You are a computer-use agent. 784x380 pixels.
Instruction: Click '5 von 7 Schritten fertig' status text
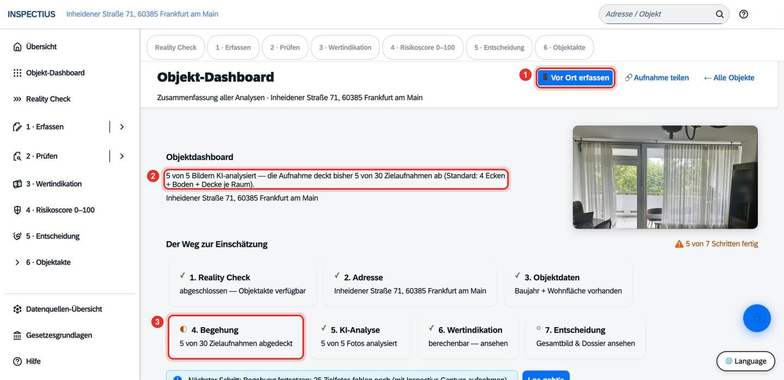[x=721, y=244]
